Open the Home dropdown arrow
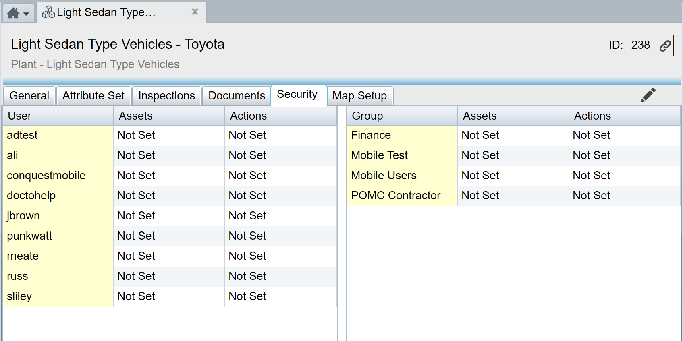The image size is (683, 341). (x=26, y=14)
